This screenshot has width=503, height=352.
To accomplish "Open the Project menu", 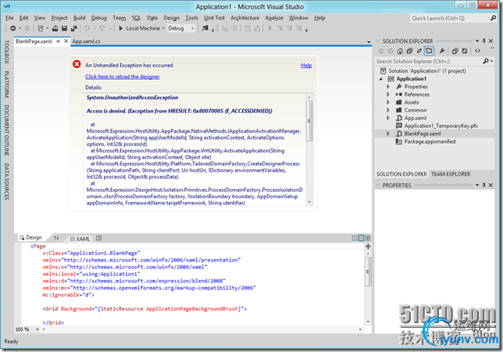I will (x=59, y=18).
